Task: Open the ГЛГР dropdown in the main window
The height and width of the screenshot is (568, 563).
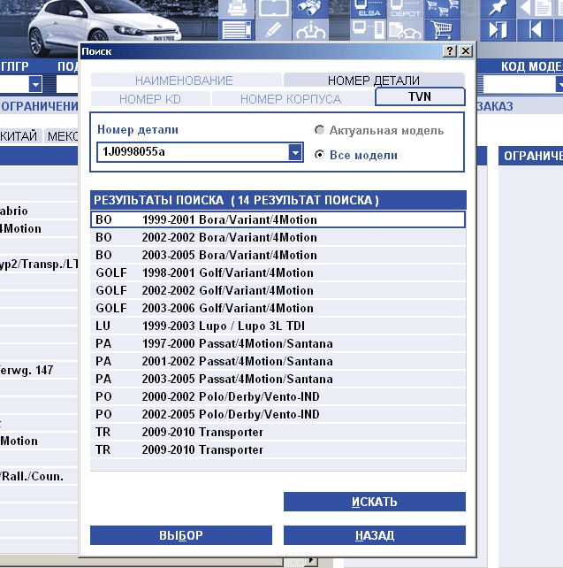Action: (35, 84)
